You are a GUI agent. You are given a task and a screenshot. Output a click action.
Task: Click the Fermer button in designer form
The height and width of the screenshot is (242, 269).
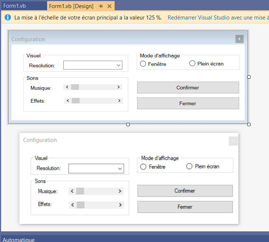[188, 103]
